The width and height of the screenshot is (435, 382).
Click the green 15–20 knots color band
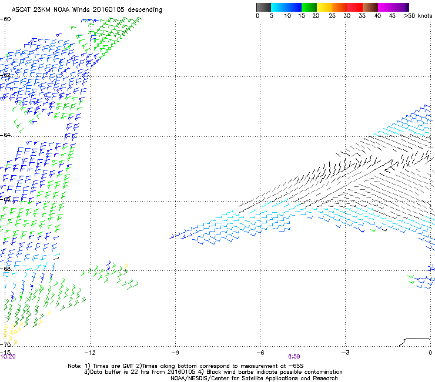point(309,7)
